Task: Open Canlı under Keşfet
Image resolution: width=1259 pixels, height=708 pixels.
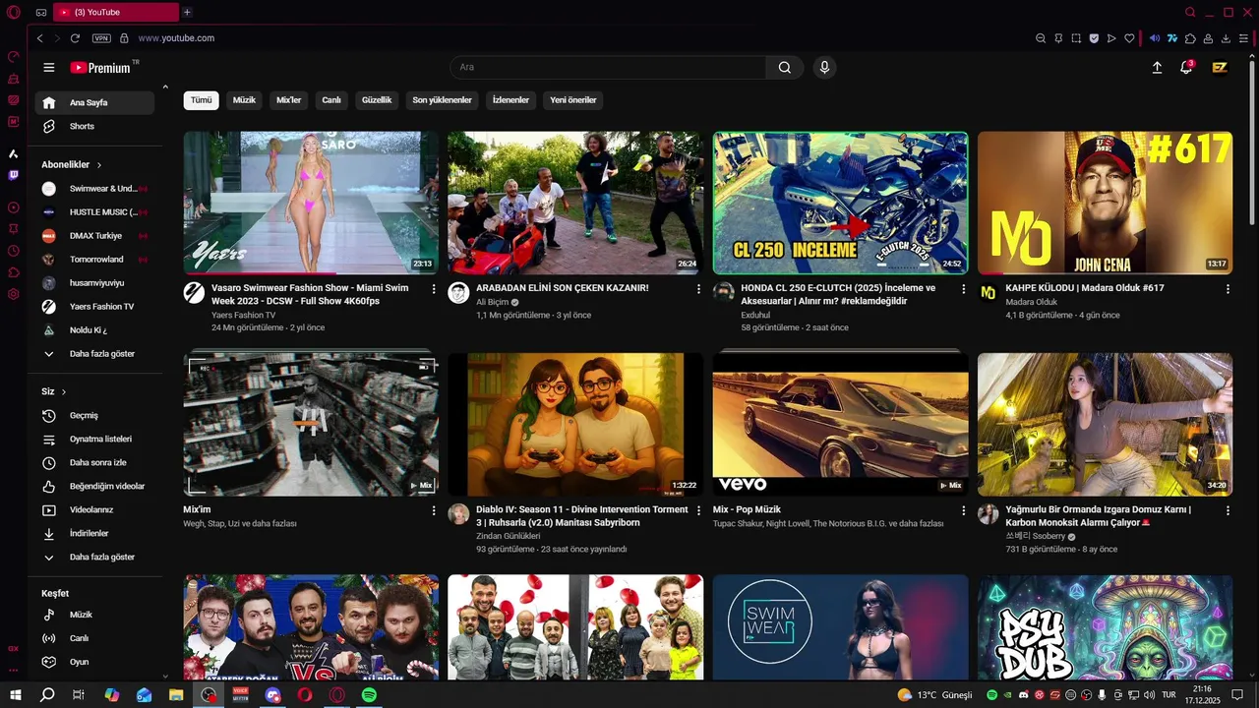Action: [94, 638]
